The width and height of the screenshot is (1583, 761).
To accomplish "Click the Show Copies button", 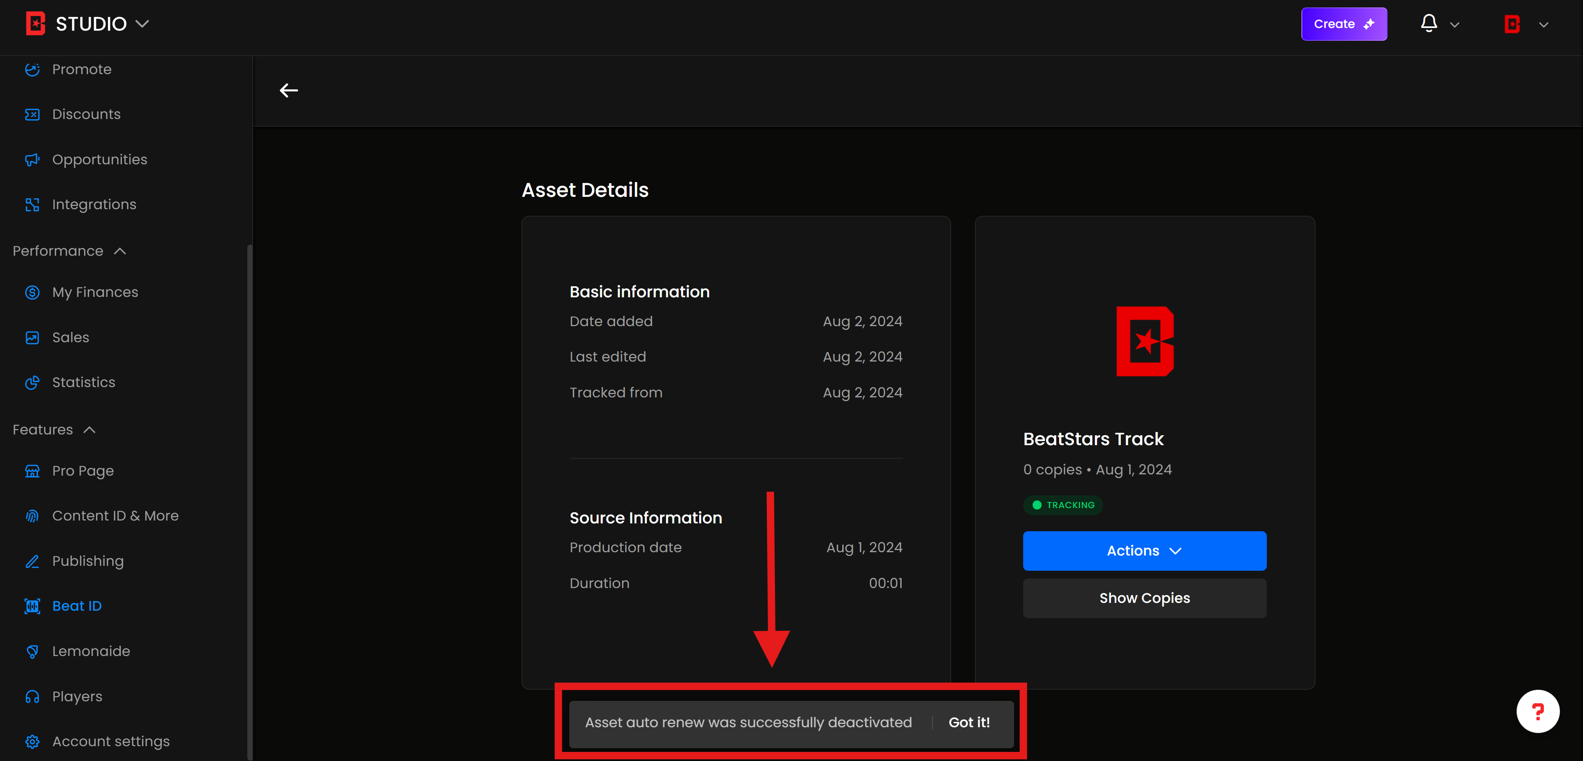I will click(x=1144, y=598).
